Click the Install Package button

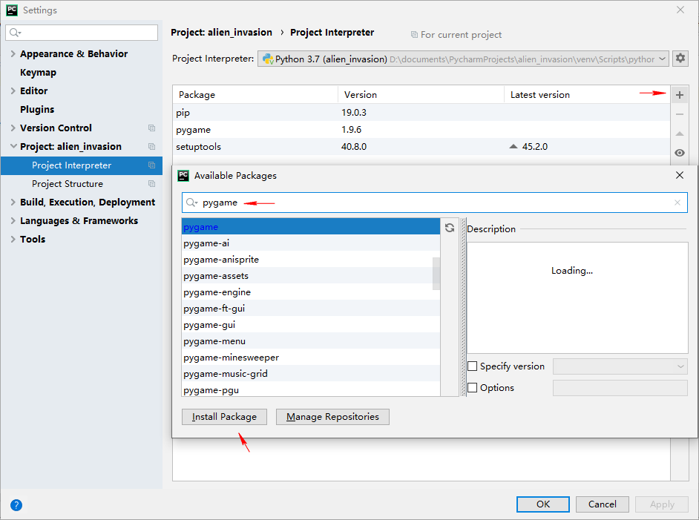224,417
